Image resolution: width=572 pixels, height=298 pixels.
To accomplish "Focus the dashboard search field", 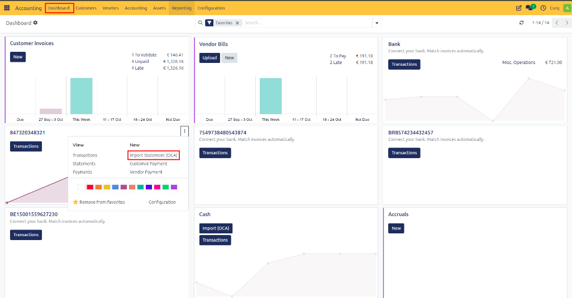I will pyautogui.click(x=307, y=23).
